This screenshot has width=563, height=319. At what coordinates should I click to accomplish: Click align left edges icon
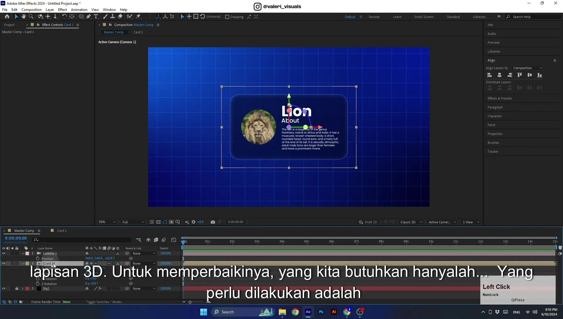(x=490, y=75)
